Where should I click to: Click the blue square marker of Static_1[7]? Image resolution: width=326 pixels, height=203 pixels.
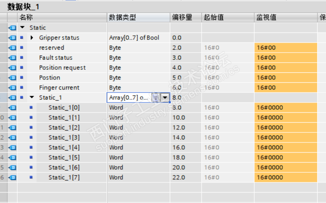pyautogui.click(x=31, y=177)
